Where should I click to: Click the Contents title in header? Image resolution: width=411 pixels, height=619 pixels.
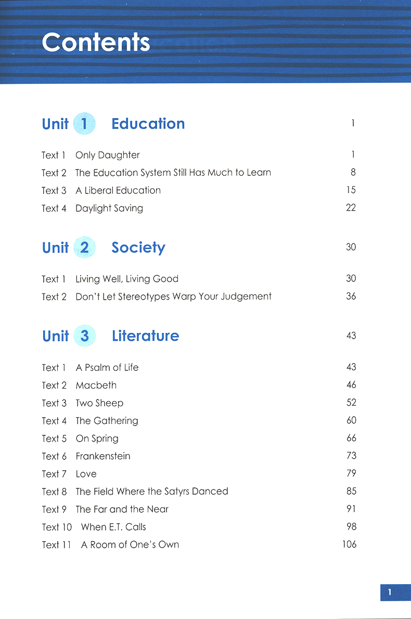[96, 42]
